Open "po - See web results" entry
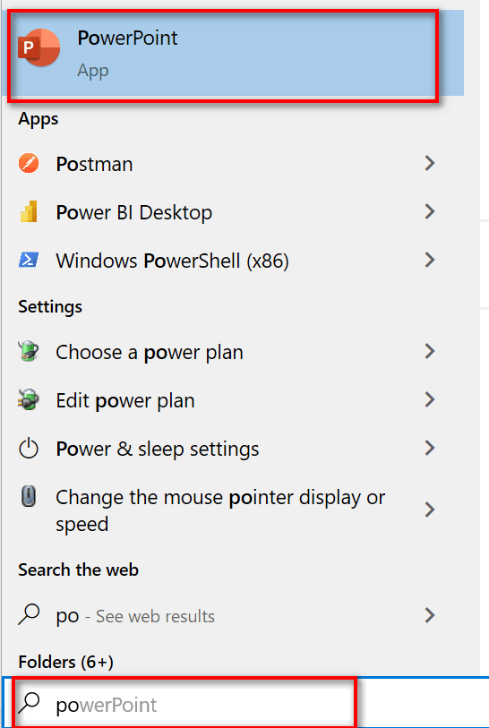Viewport: 489px width, 728px height. (x=135, y=616)
